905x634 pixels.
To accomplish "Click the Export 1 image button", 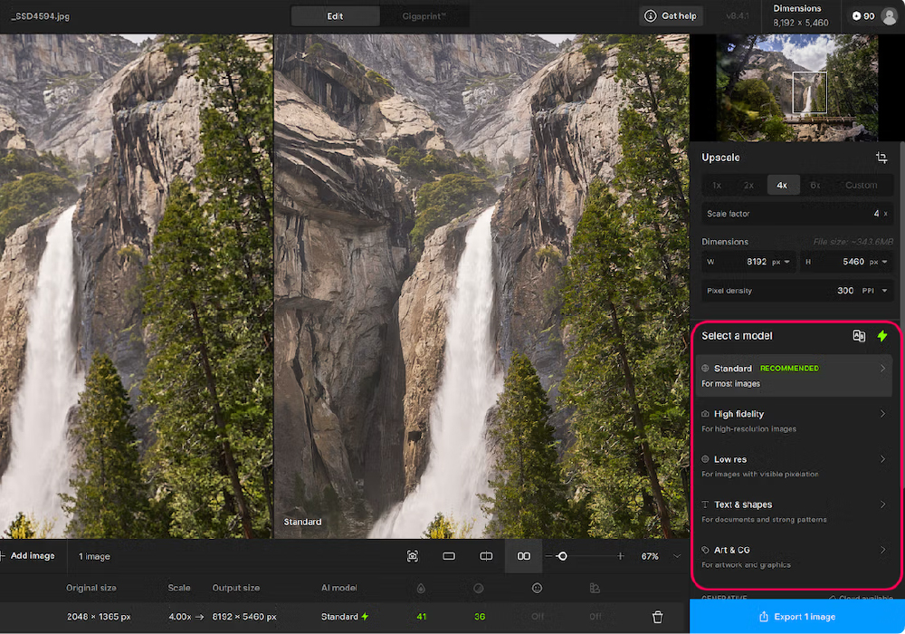I will 796,617.
